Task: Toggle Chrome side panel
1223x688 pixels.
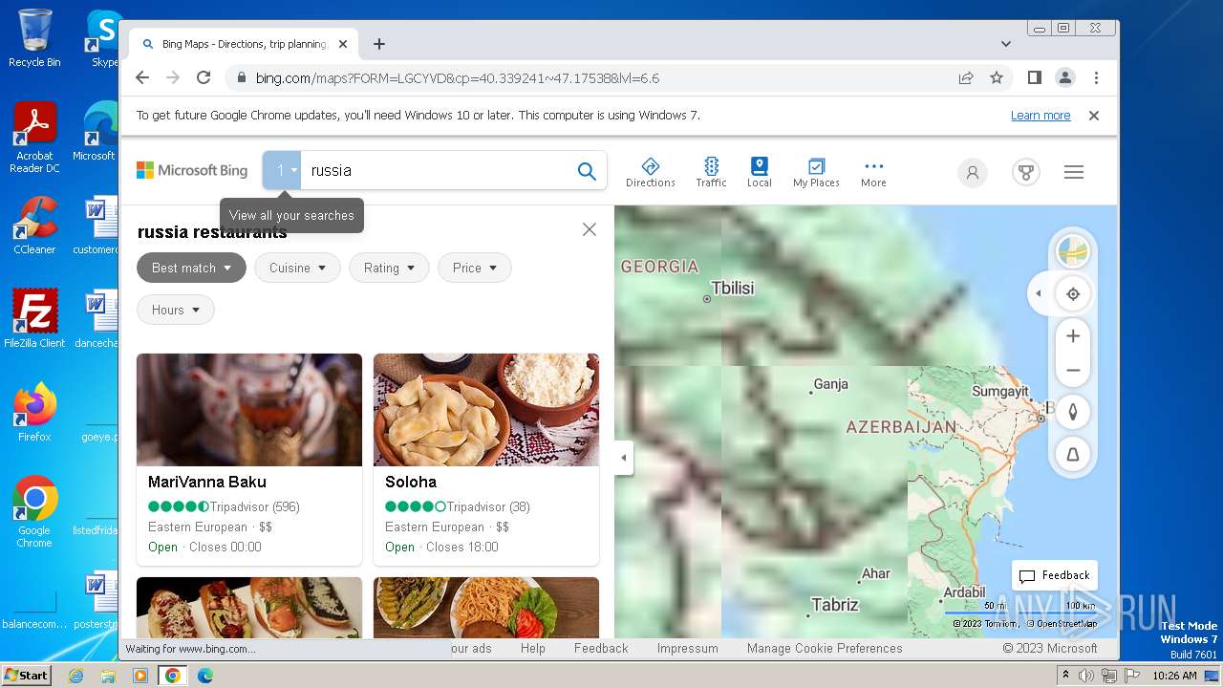Action: [1035, 78]
